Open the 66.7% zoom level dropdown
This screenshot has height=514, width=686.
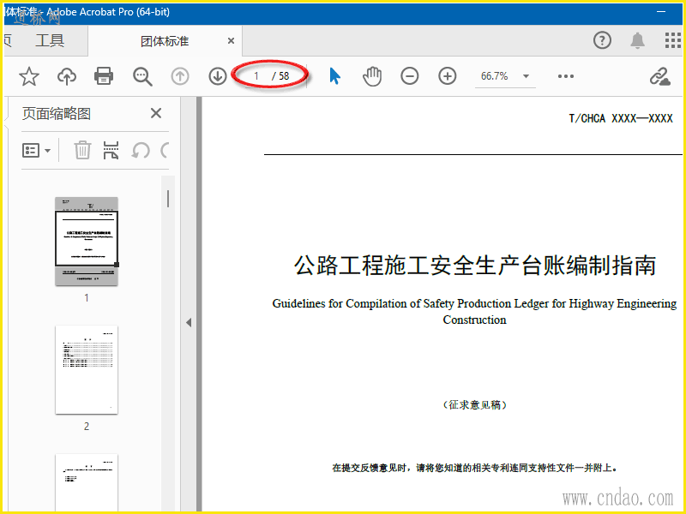(505, 76)
